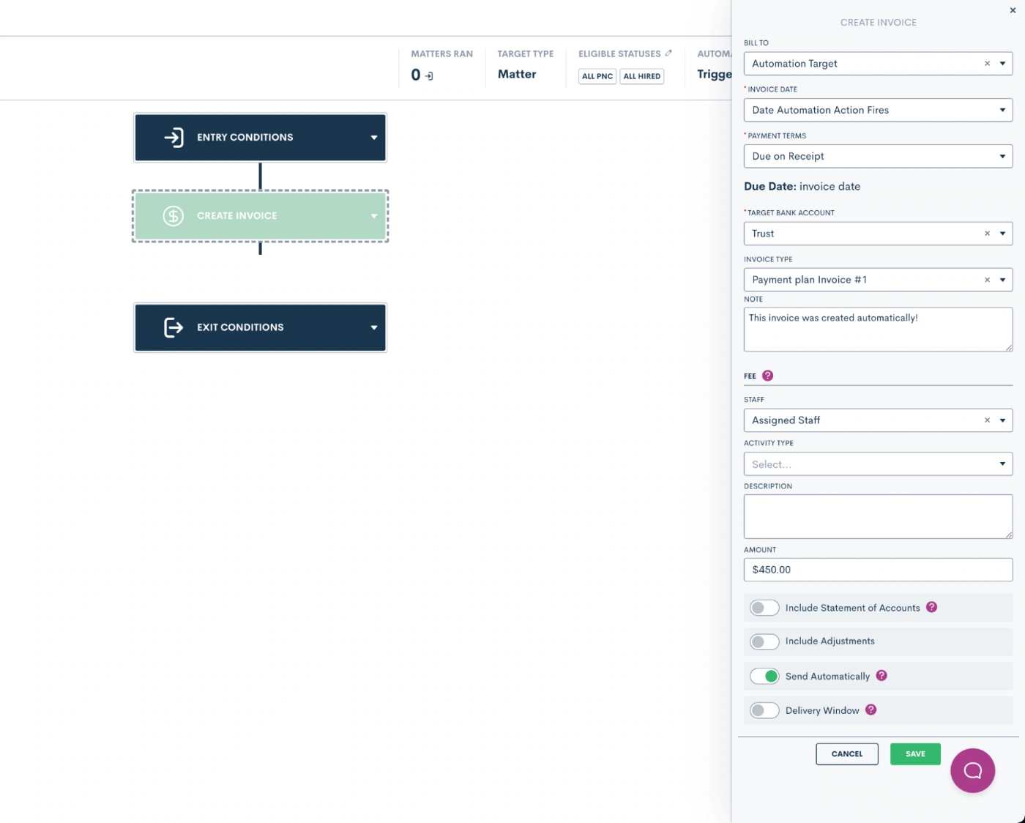Click the Save button

pyautogui.click(x=915, y=753)
